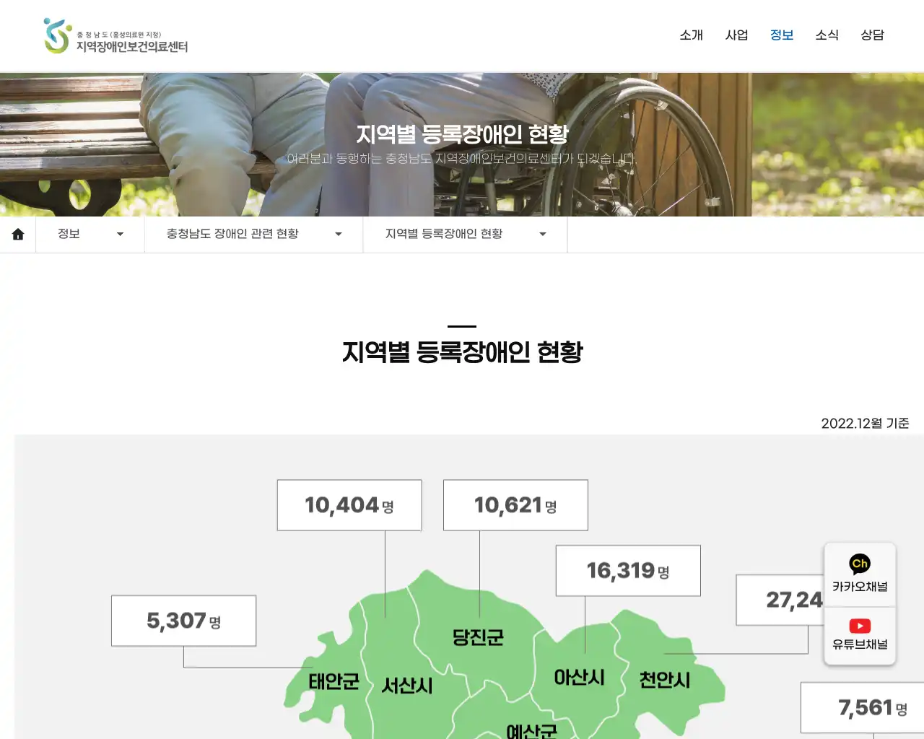The height and width of the screenshot is (739, 924).
Task: Select 천안시 region on the map
Action: pyautogui.click(x=664, y=681)
